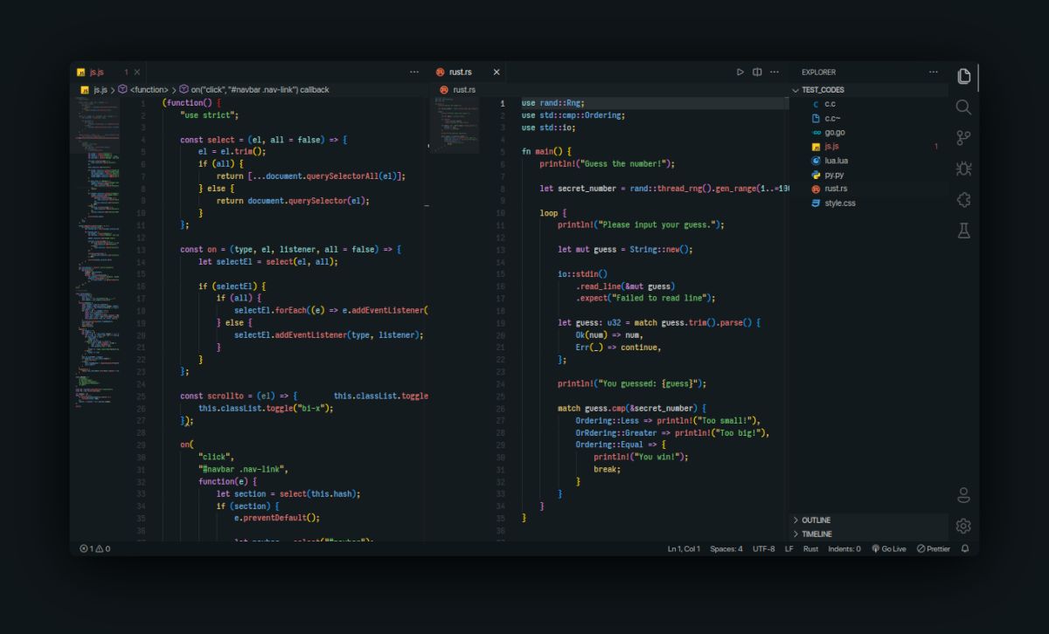Click line number 13 in js.js gutter

coord(141,249)
